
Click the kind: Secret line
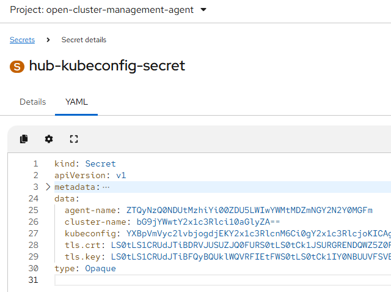click(x=85, y=163)
